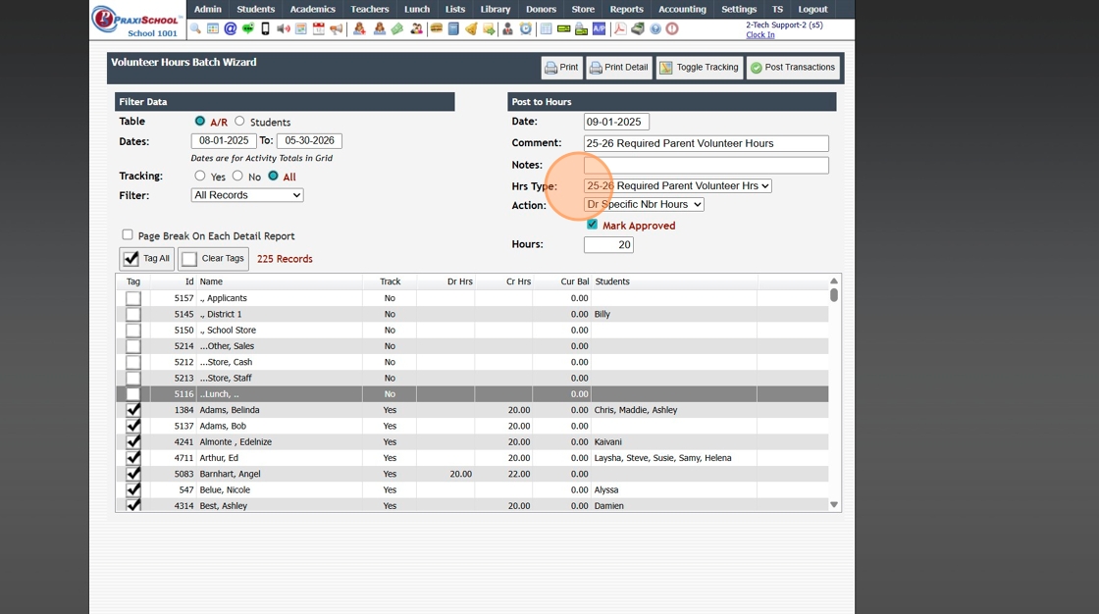The height and width of the screenshot is (614, 1099).
Task: Enable Page Break On Each Detail Report
Action: click(x=127, y=234)
